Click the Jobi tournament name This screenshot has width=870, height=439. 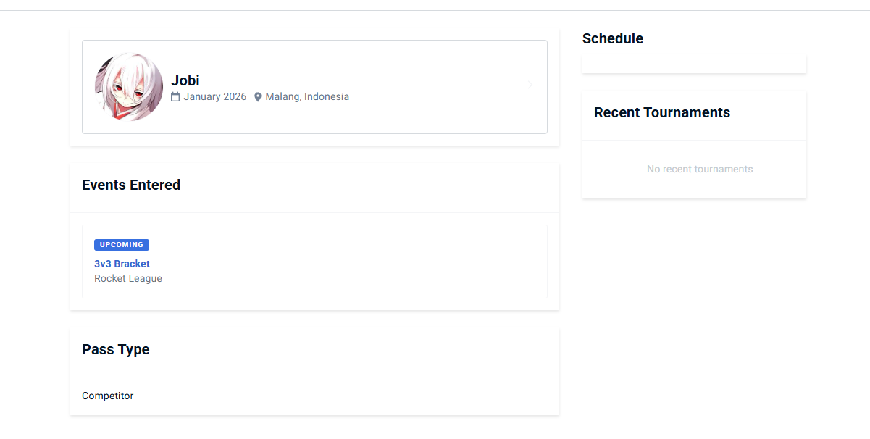(x=185, y=80)
